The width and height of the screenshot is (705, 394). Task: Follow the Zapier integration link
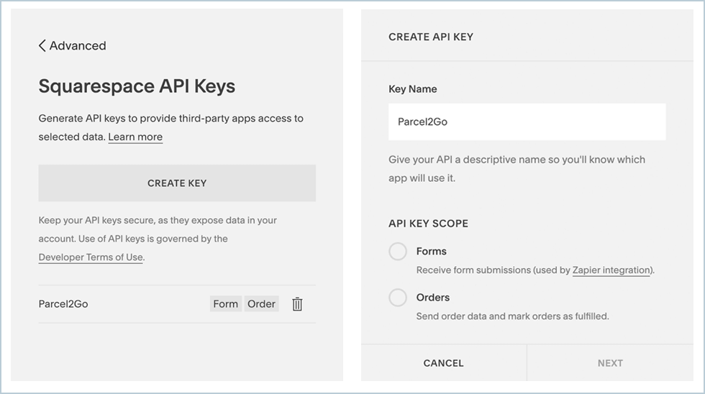(x=611, y=270)
